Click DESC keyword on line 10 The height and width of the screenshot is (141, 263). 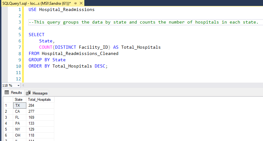pyautogui.click(x=100, y=66)
